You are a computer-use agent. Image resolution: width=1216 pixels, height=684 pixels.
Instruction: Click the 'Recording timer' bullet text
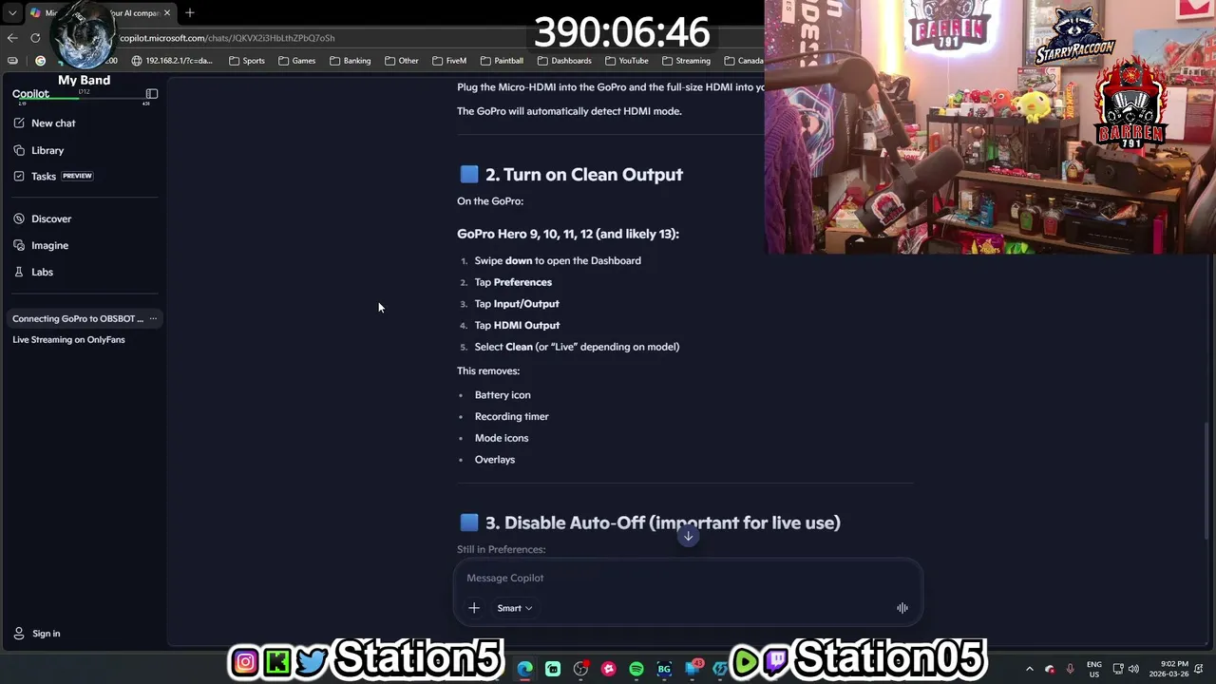tap(511, 416)
